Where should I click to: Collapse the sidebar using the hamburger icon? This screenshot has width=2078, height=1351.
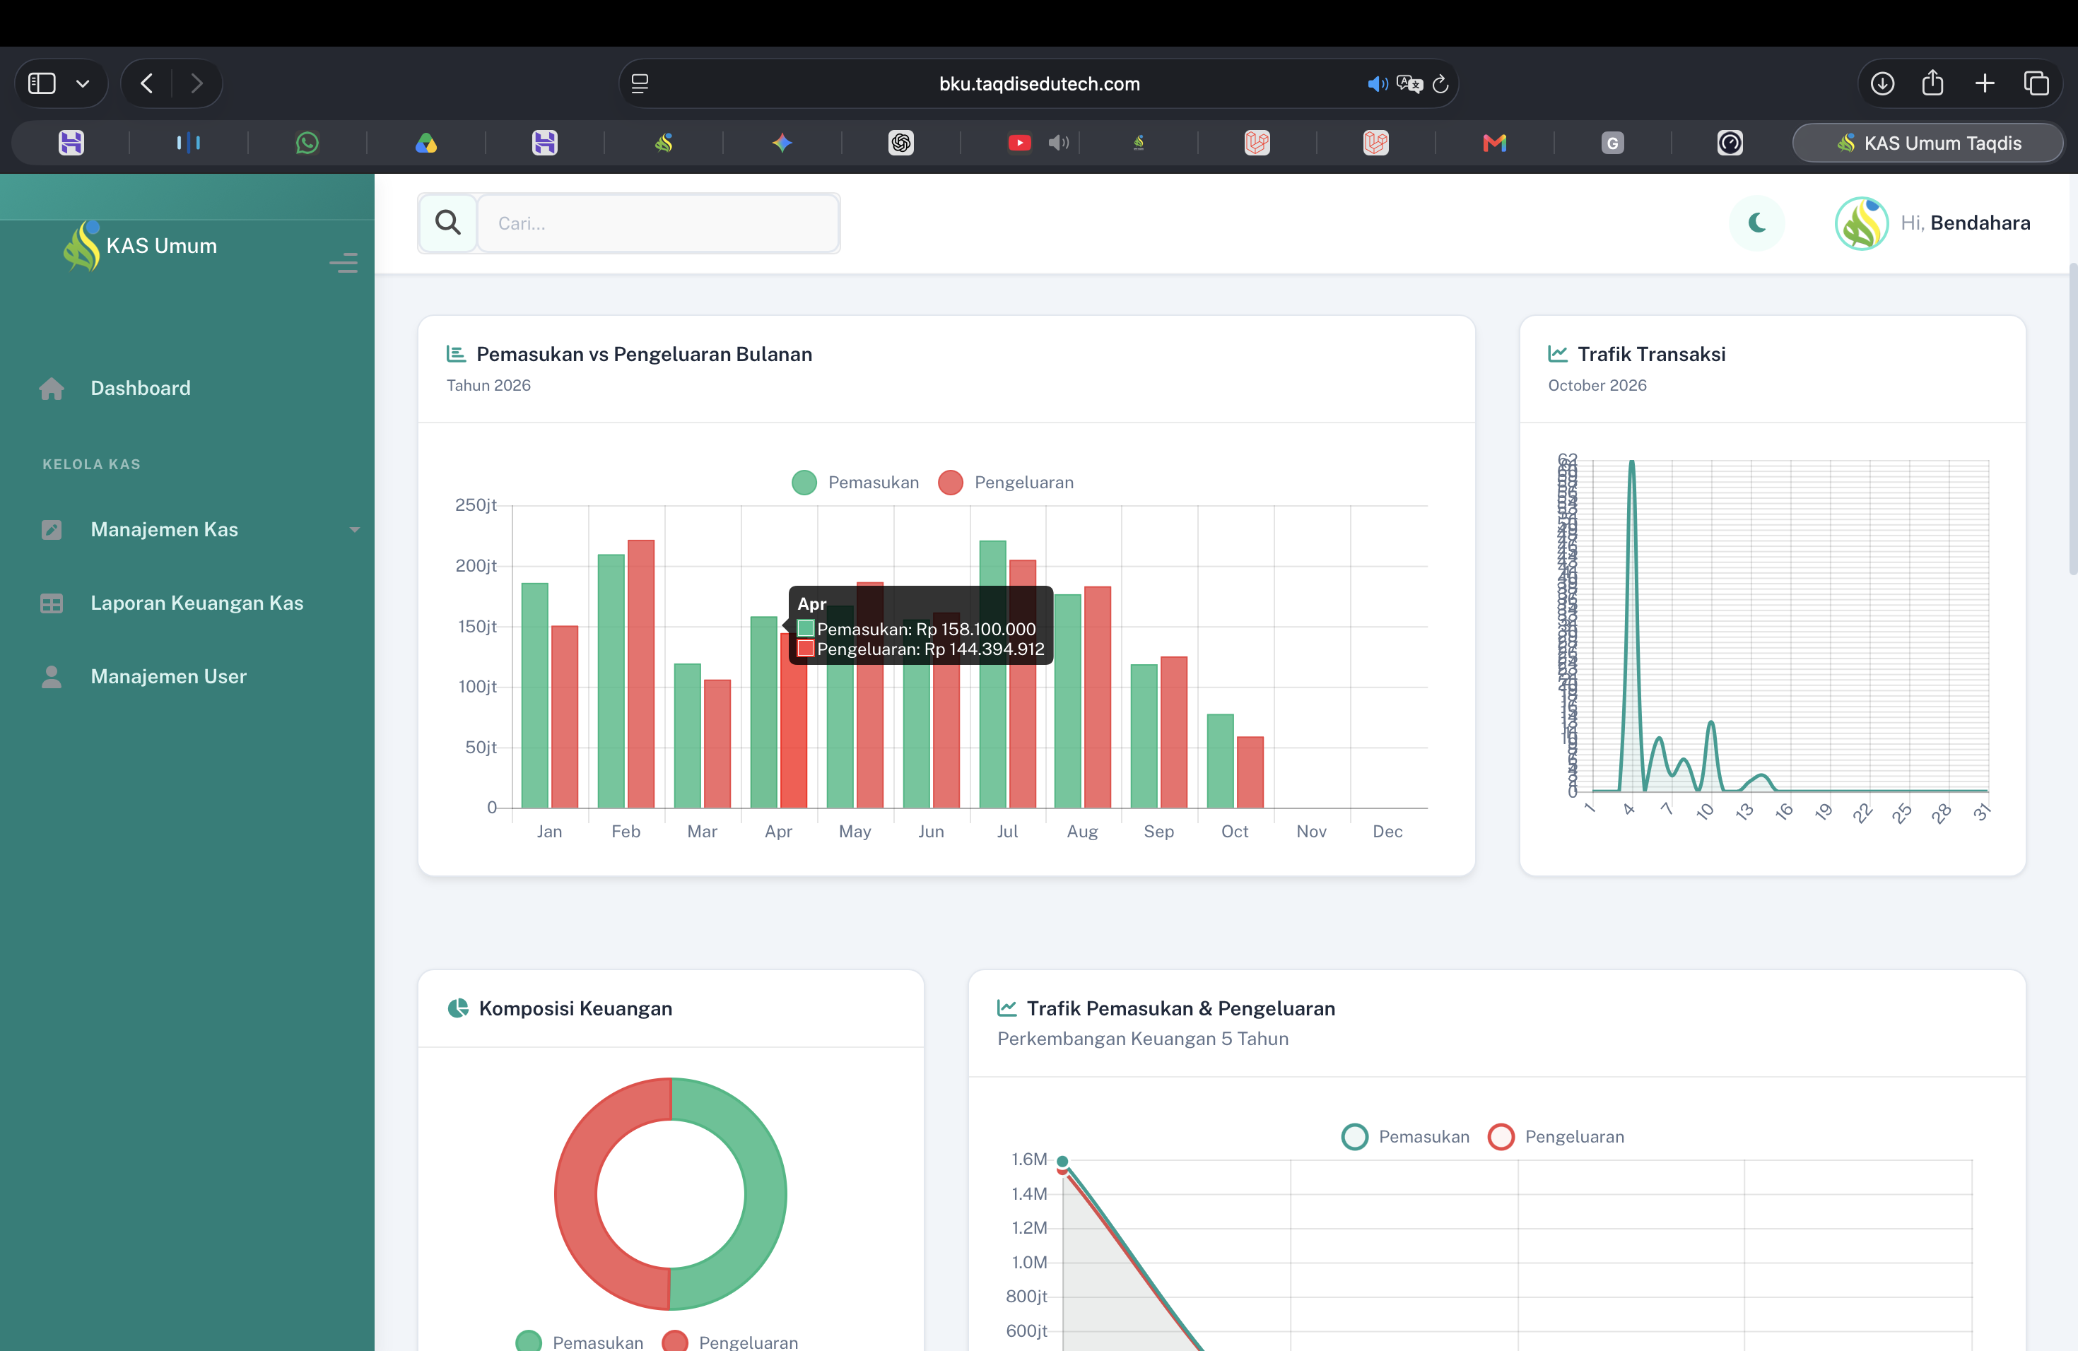[x=343, y=263]
